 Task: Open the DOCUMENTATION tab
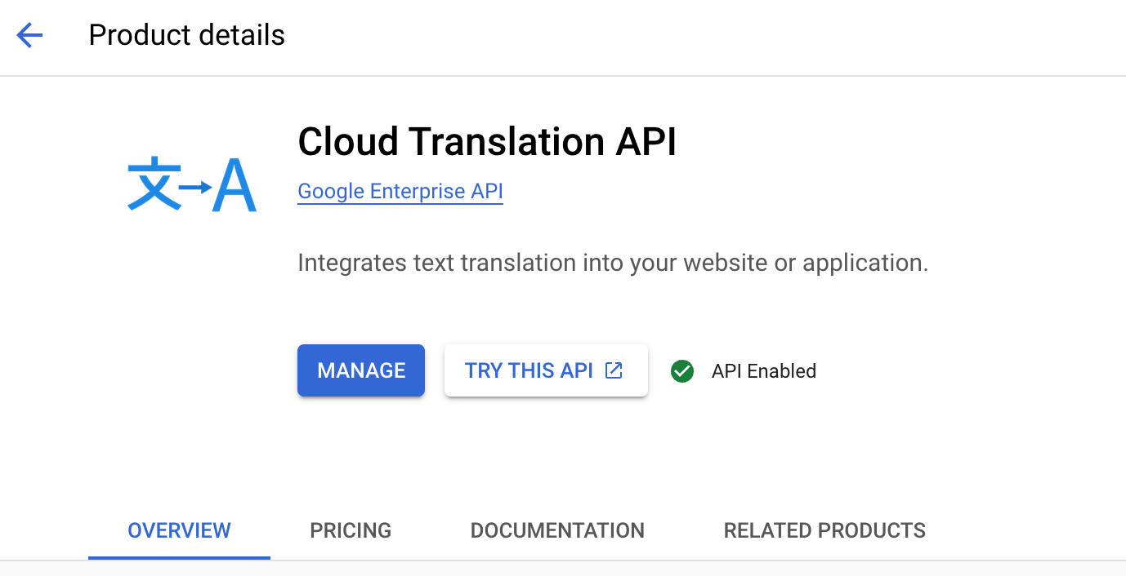[557, 530]
